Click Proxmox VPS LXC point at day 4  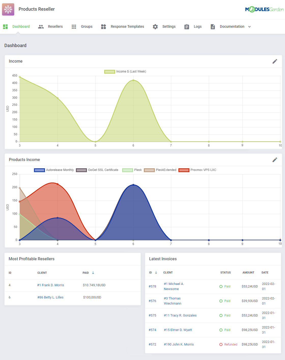click(x=57, y=184)
